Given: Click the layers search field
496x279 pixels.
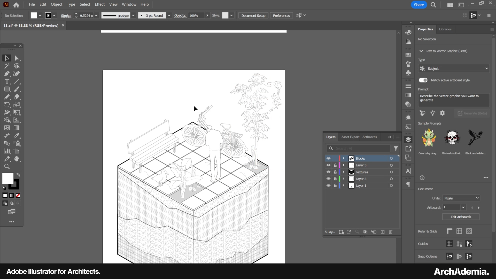Looking at the screenshot, I should 362,148.
